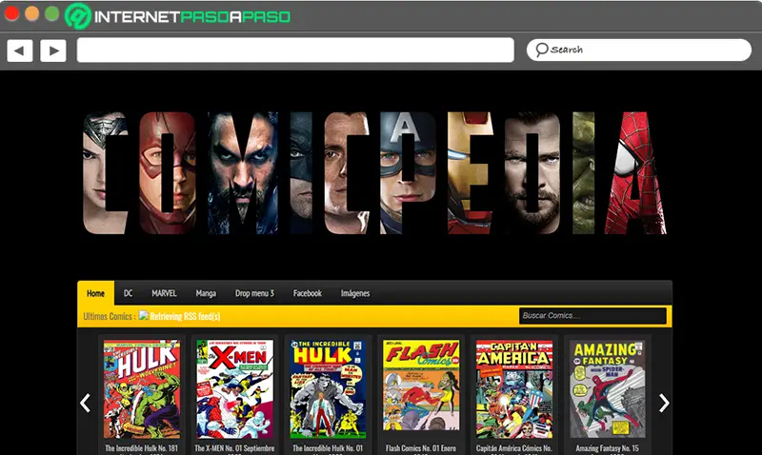
Task: Click the browser back arrow button
Action: [x=20, y=50]
